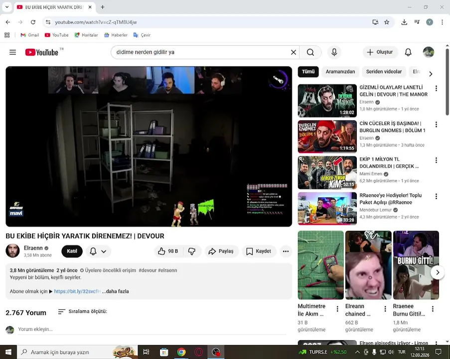Open options for Cin Cüceler video
This screenshot has width=450, height=359.
(436, 124)
